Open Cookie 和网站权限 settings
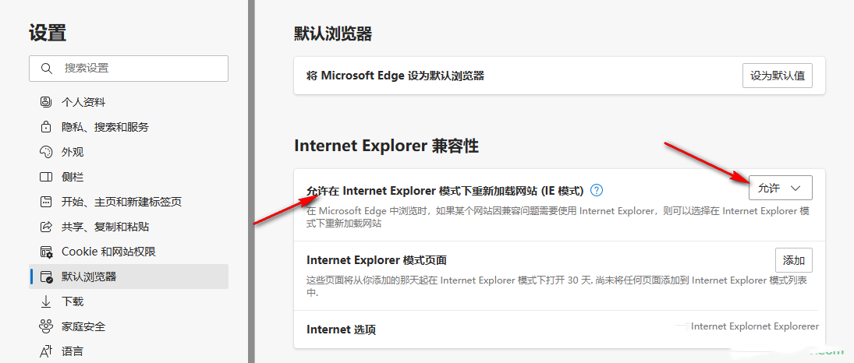The height and width of the screenshot is (363, 854). click(129, 252)
